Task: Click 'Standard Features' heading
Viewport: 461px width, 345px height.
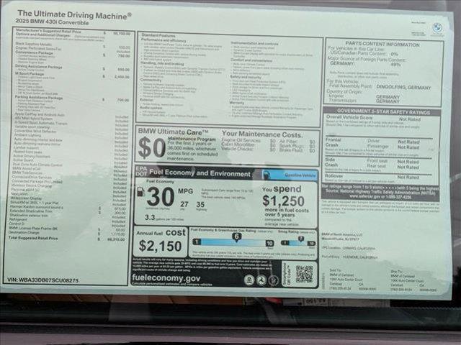Action: tap(158, 35)
